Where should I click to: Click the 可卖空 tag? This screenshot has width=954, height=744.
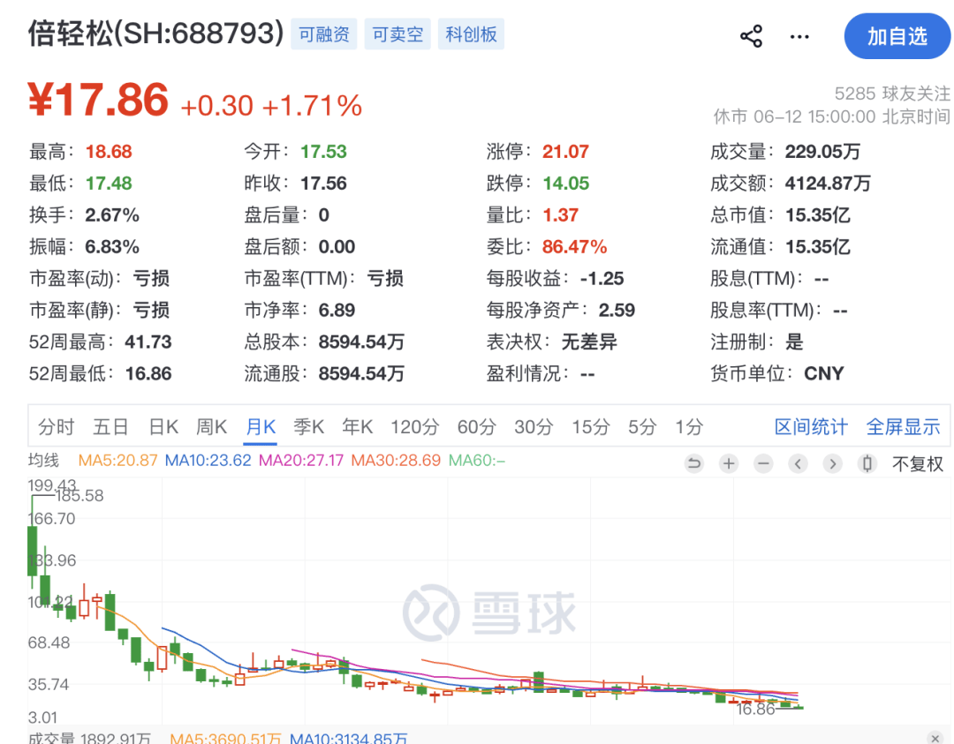click(397, 34)
